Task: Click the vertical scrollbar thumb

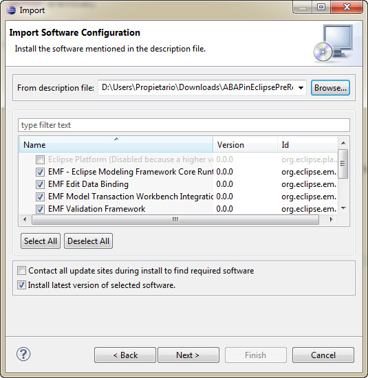Action: [343, 164]
